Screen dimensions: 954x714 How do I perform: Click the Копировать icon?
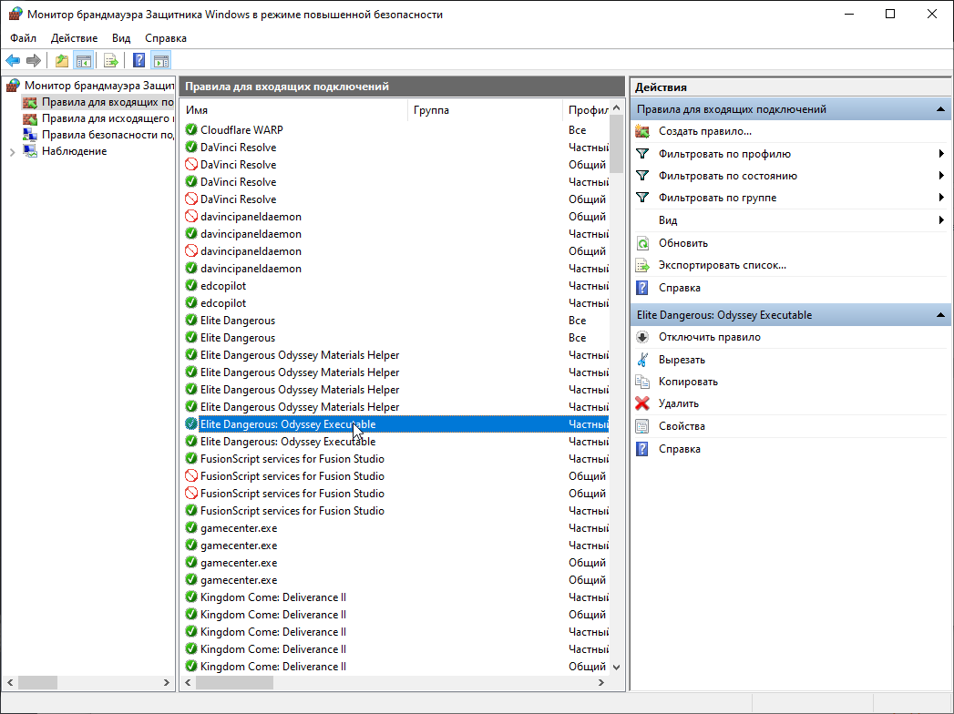coord(642,382)
